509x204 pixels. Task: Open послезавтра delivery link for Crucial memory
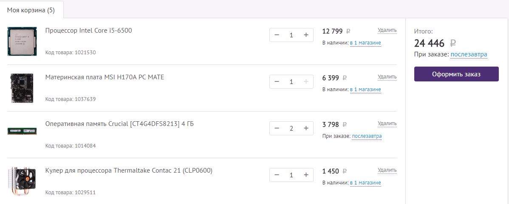pos(367,136)
